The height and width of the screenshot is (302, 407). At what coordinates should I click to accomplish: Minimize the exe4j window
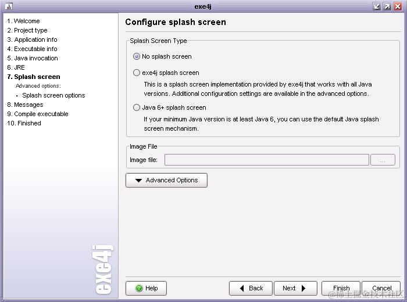tap(376, 6)
